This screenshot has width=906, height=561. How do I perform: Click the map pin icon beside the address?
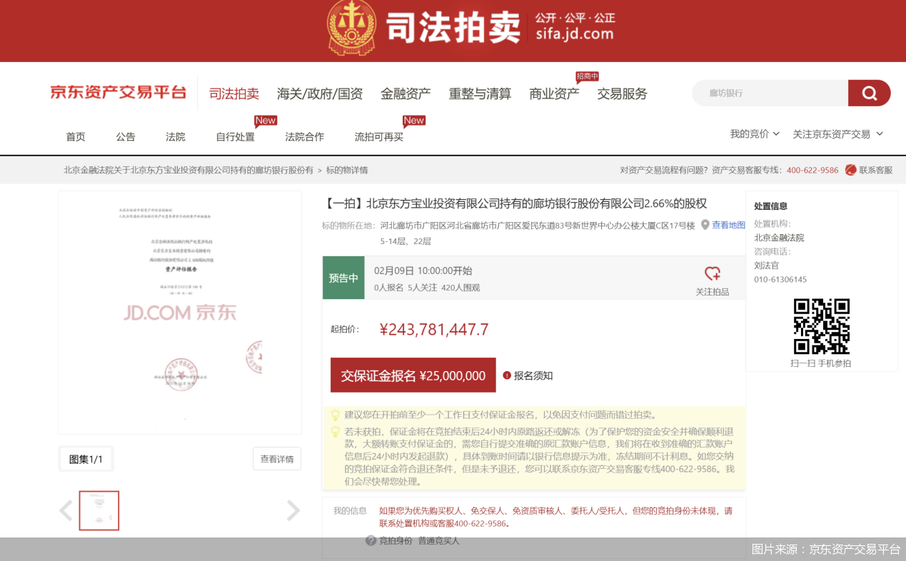tap(705, 225)
